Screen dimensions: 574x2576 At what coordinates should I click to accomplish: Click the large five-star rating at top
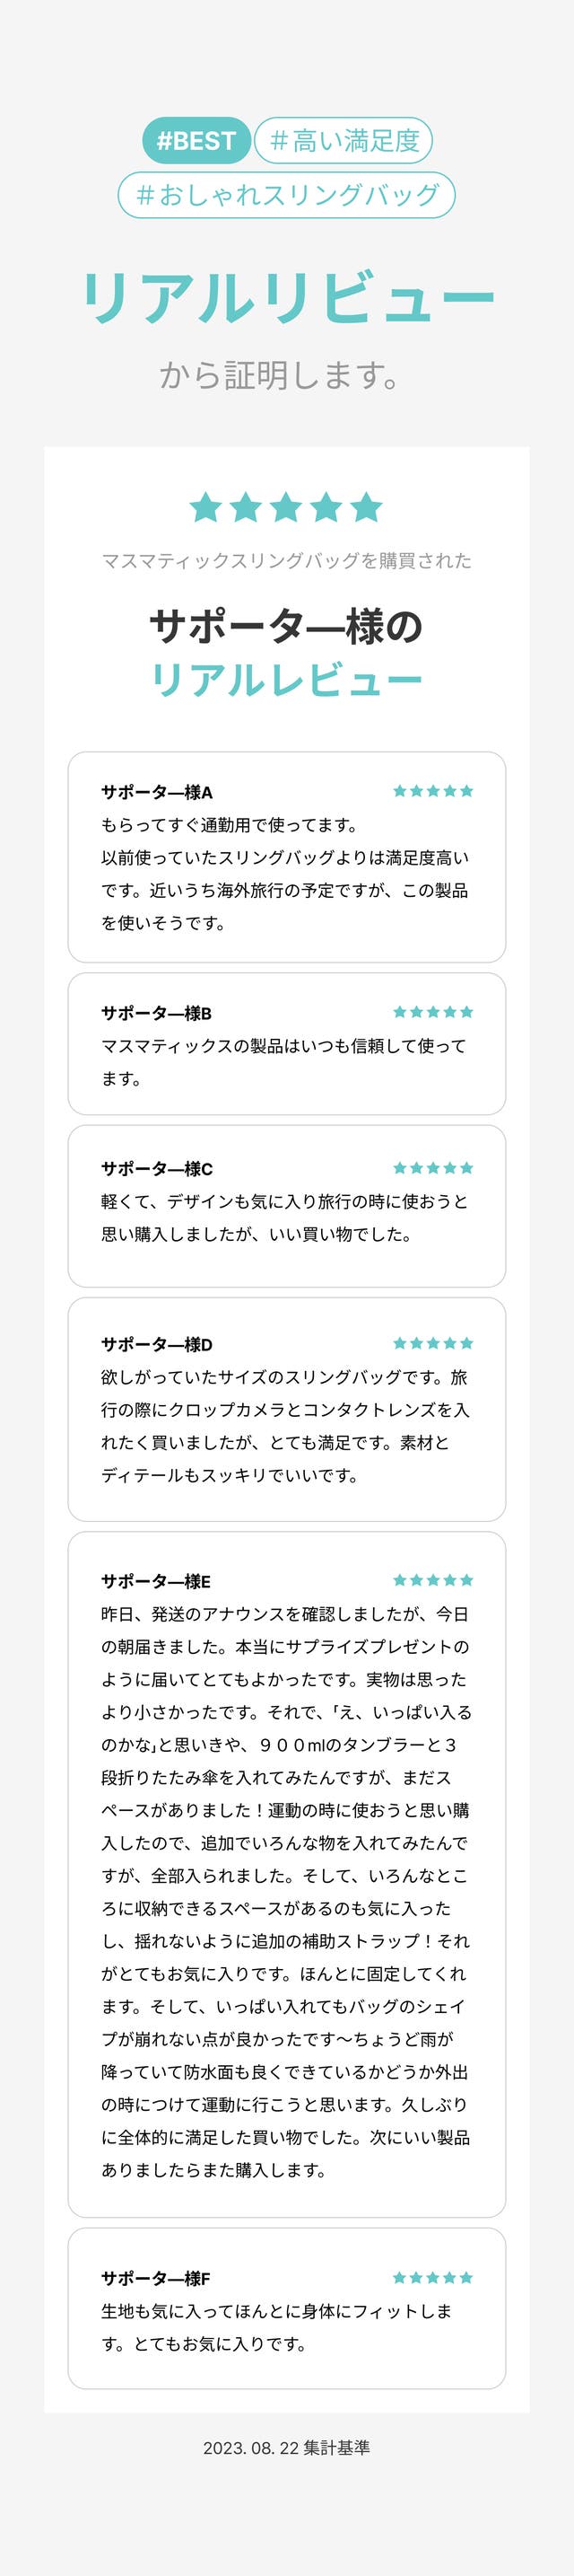(286, 507)
